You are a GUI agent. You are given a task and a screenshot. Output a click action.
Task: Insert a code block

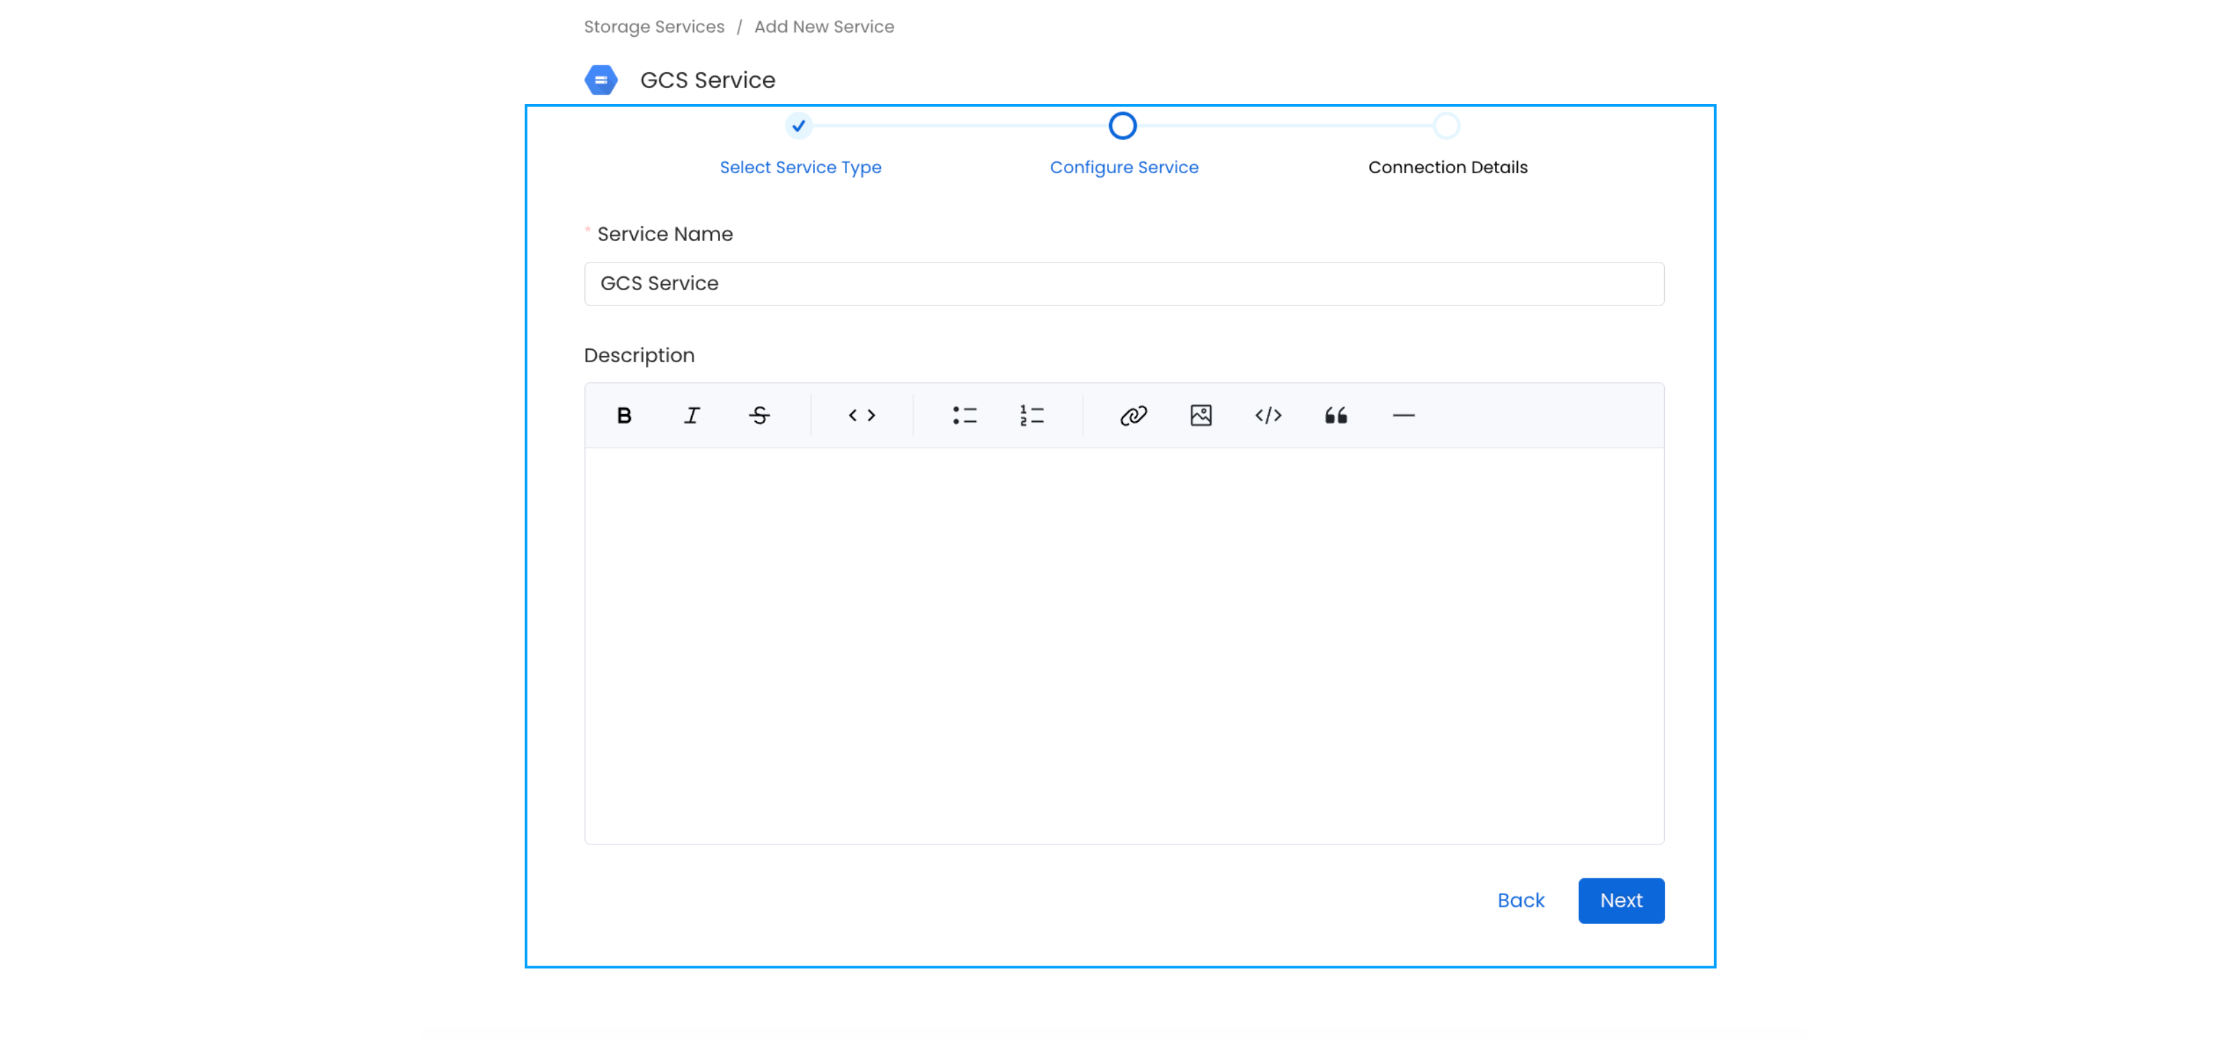[x=1268, y=416]
